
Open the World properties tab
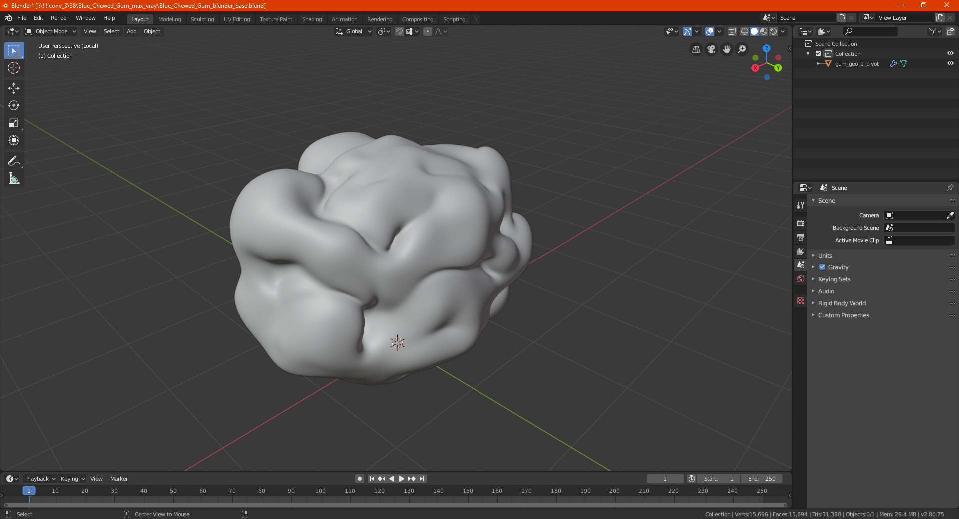coord(801,279)
